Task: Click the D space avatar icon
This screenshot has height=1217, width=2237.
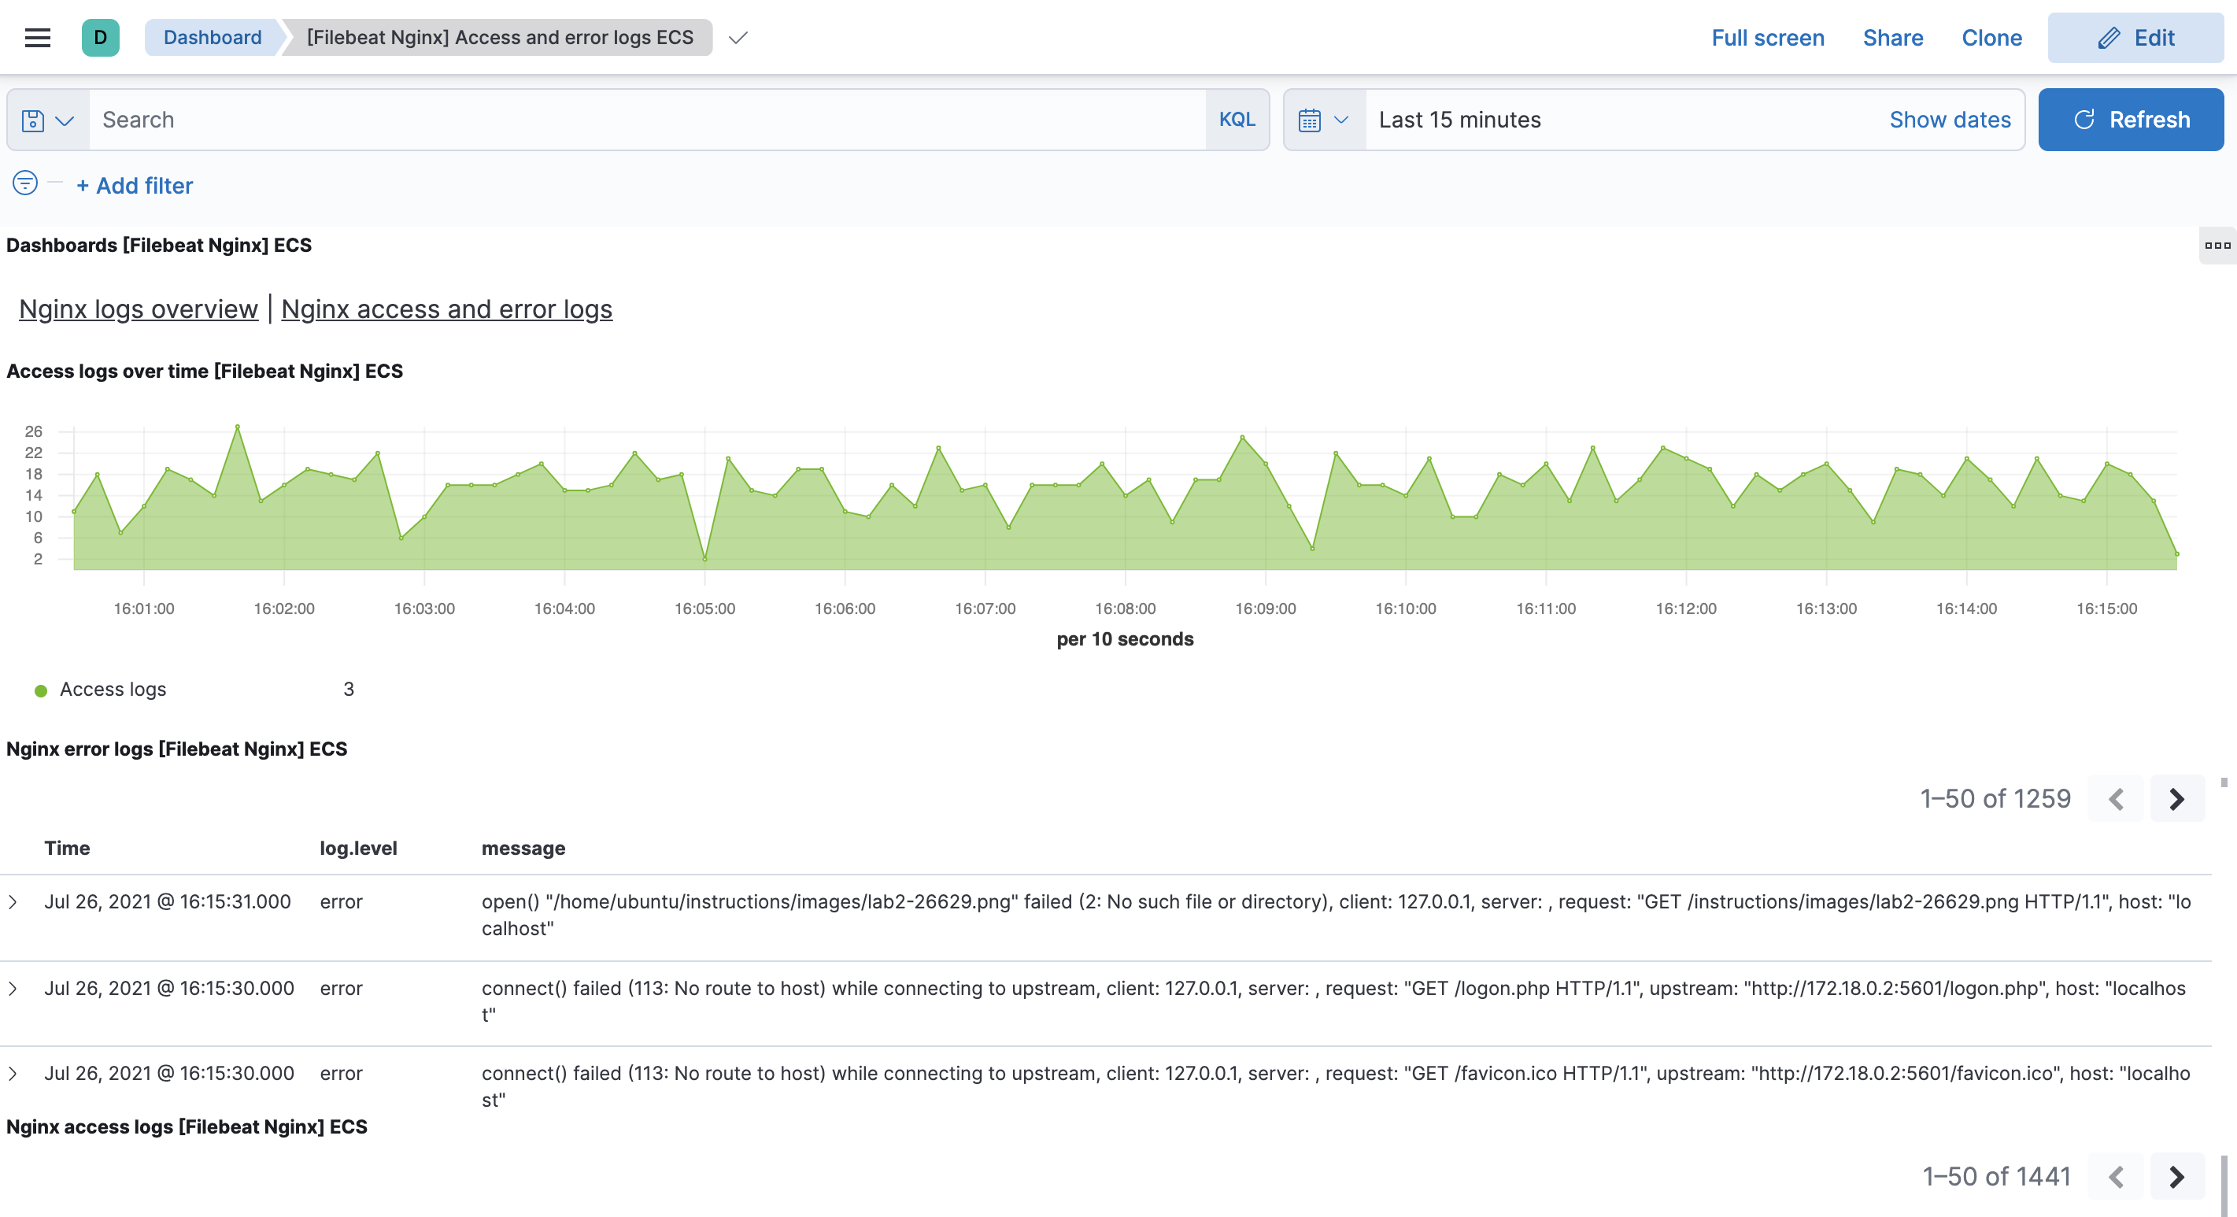Action: pos(100,37)
